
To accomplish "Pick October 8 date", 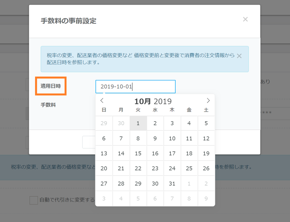I will (138, 138).
